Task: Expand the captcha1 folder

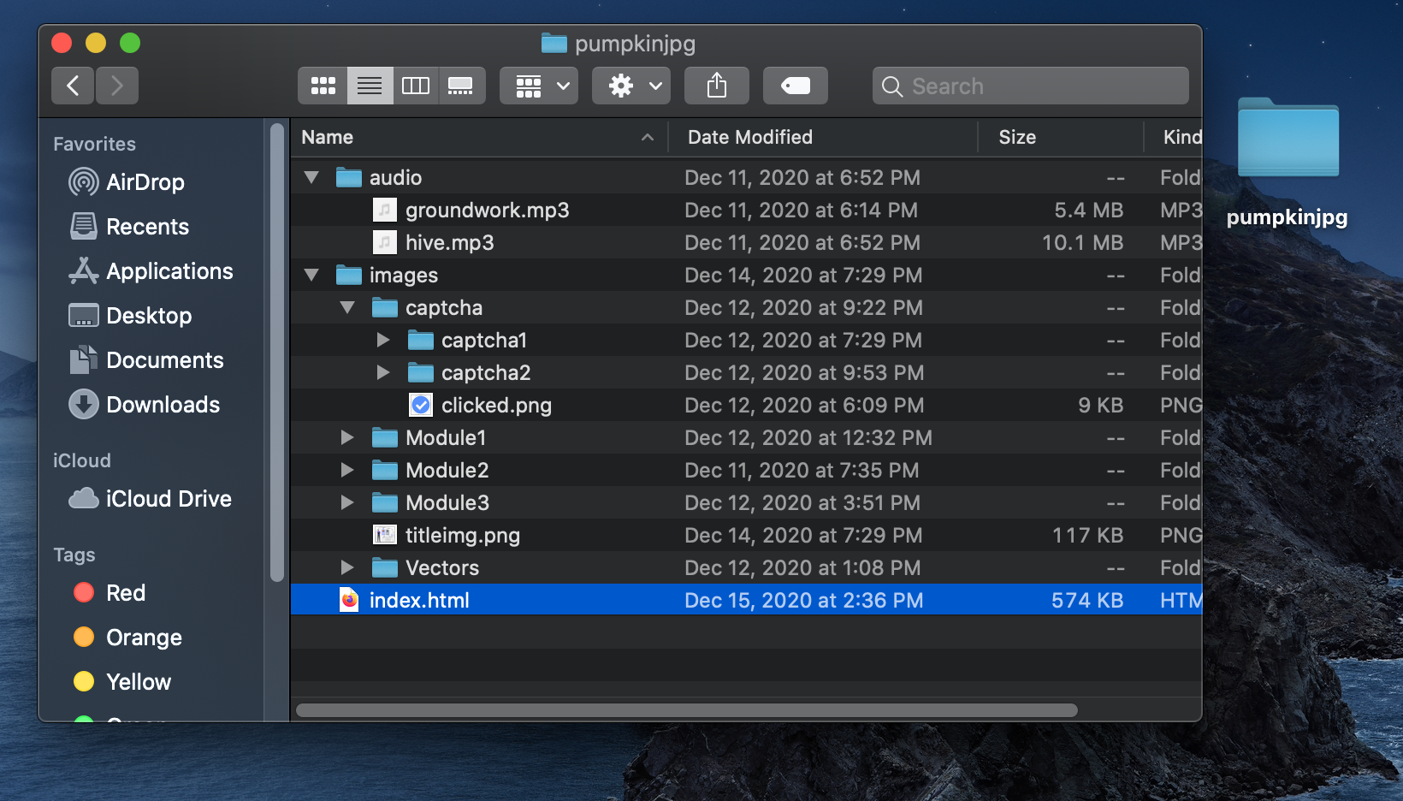Action: (x=383, y=341)
